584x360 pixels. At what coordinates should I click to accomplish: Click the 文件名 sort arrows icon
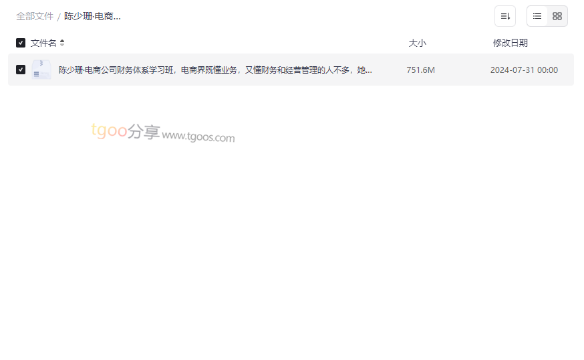[62, 43]
